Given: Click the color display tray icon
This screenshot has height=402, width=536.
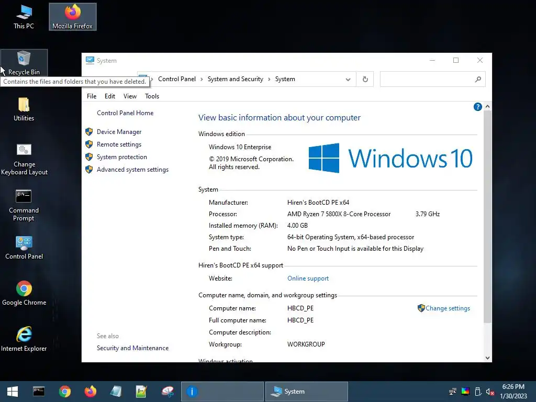Looking at the screenshot, I should [465, 392].
